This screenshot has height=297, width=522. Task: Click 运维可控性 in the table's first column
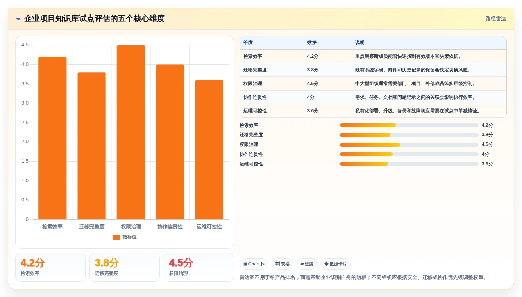pos(255,111)
